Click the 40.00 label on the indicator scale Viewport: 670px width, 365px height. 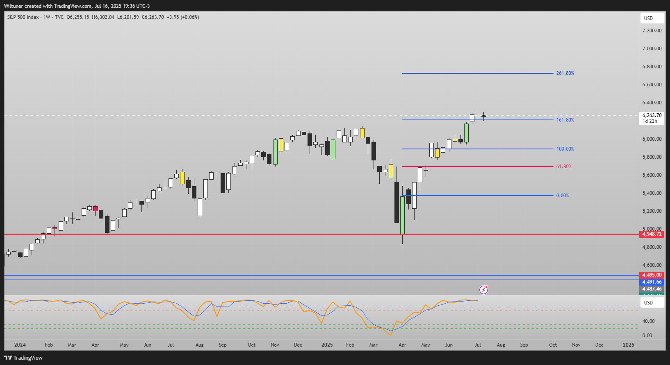coord(648,321)
